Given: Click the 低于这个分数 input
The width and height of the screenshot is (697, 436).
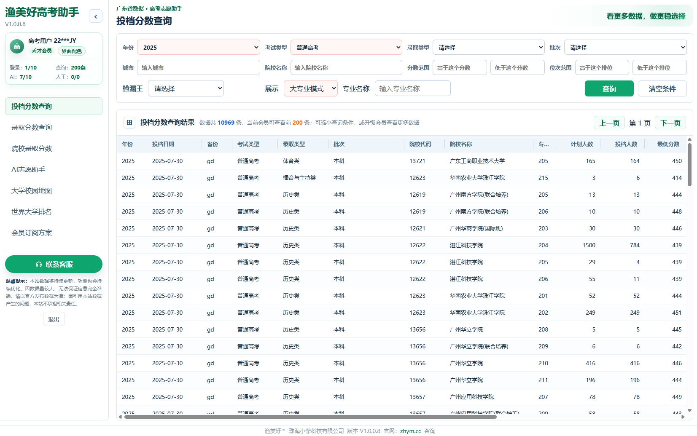Looking at the screenshot, I should pos(517,67).
